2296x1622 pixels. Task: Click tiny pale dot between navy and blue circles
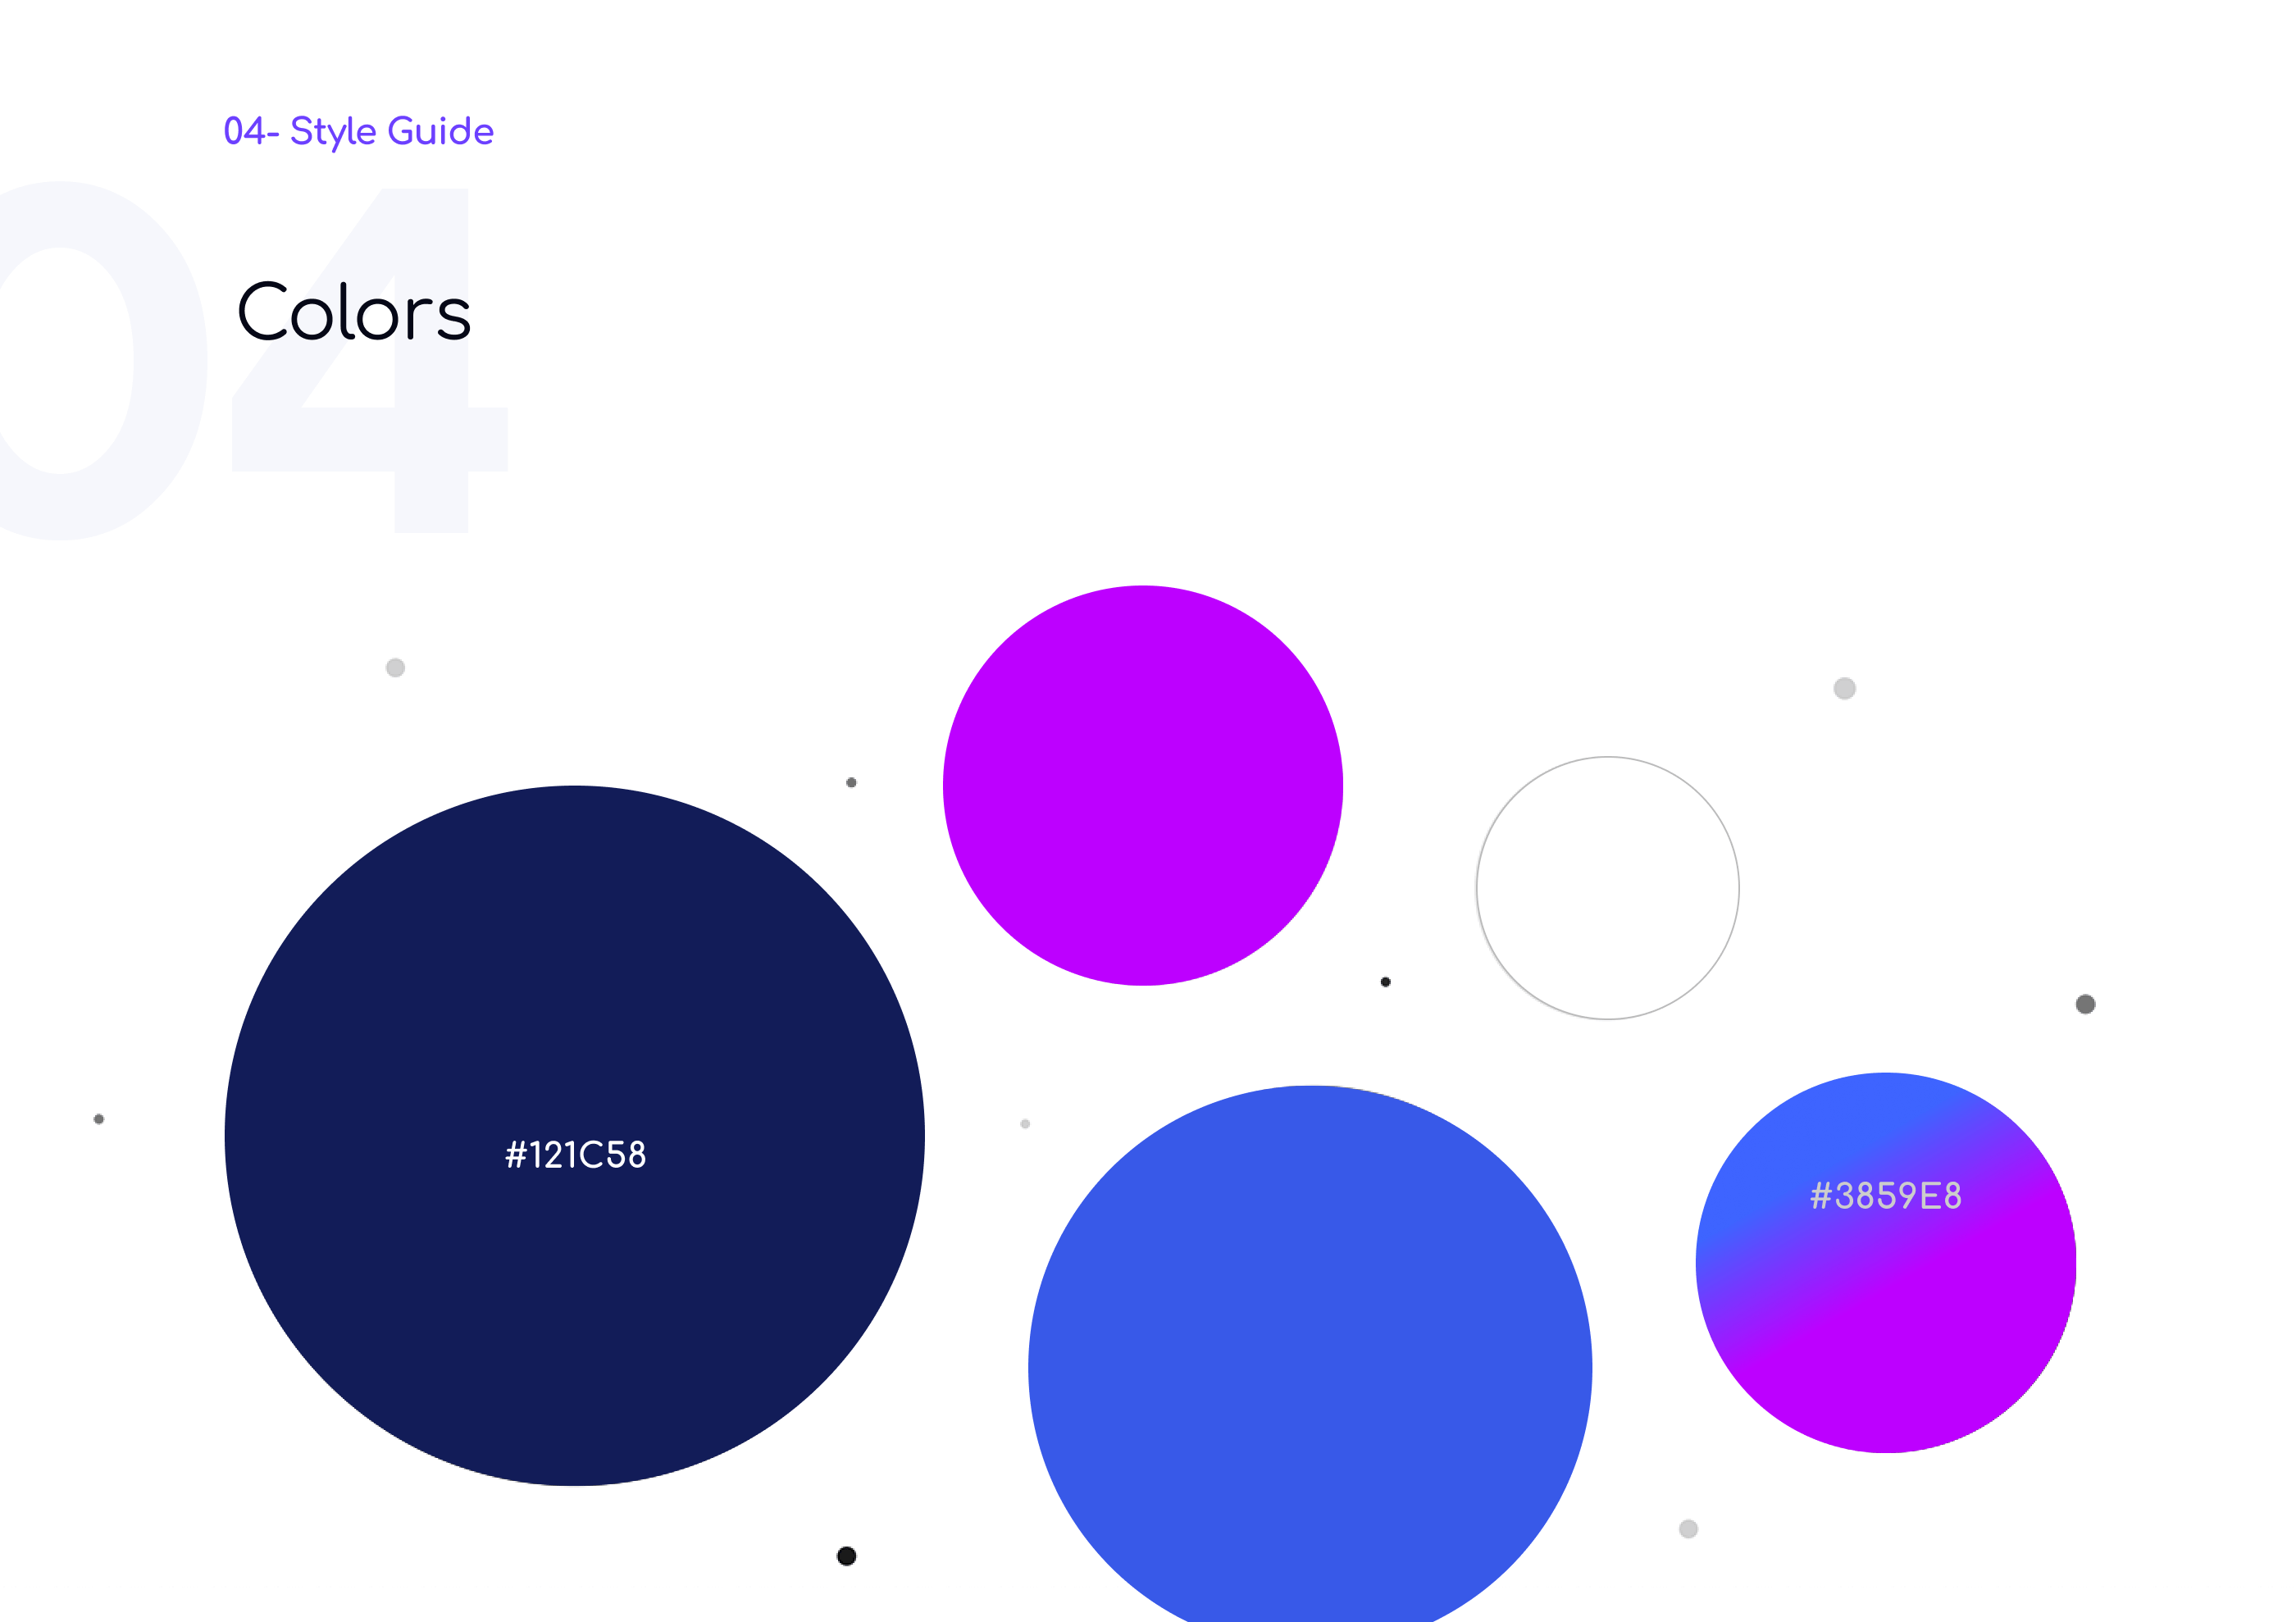pos(1025,1124)
